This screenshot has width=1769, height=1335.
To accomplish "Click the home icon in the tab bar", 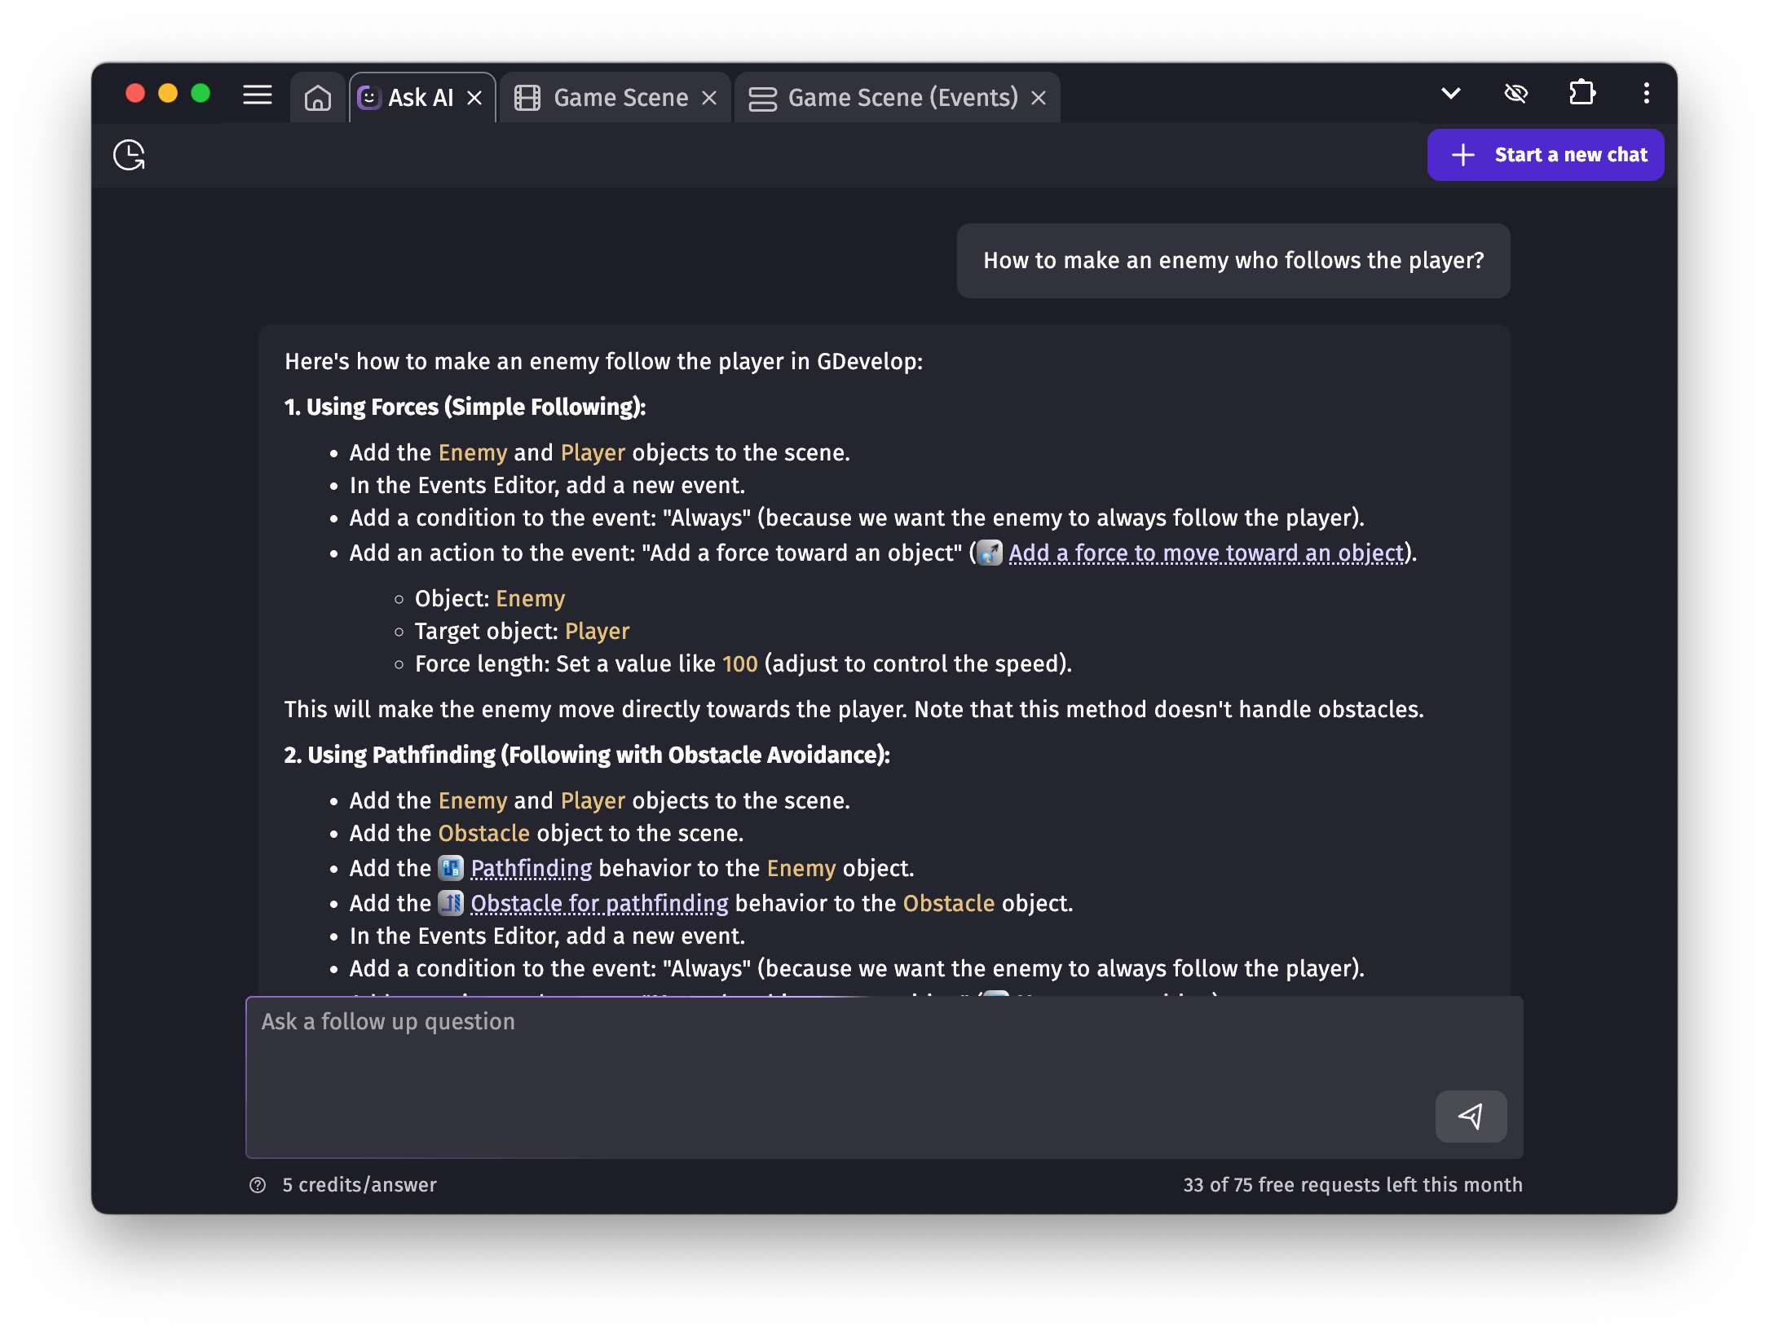I will click(317, 97).
